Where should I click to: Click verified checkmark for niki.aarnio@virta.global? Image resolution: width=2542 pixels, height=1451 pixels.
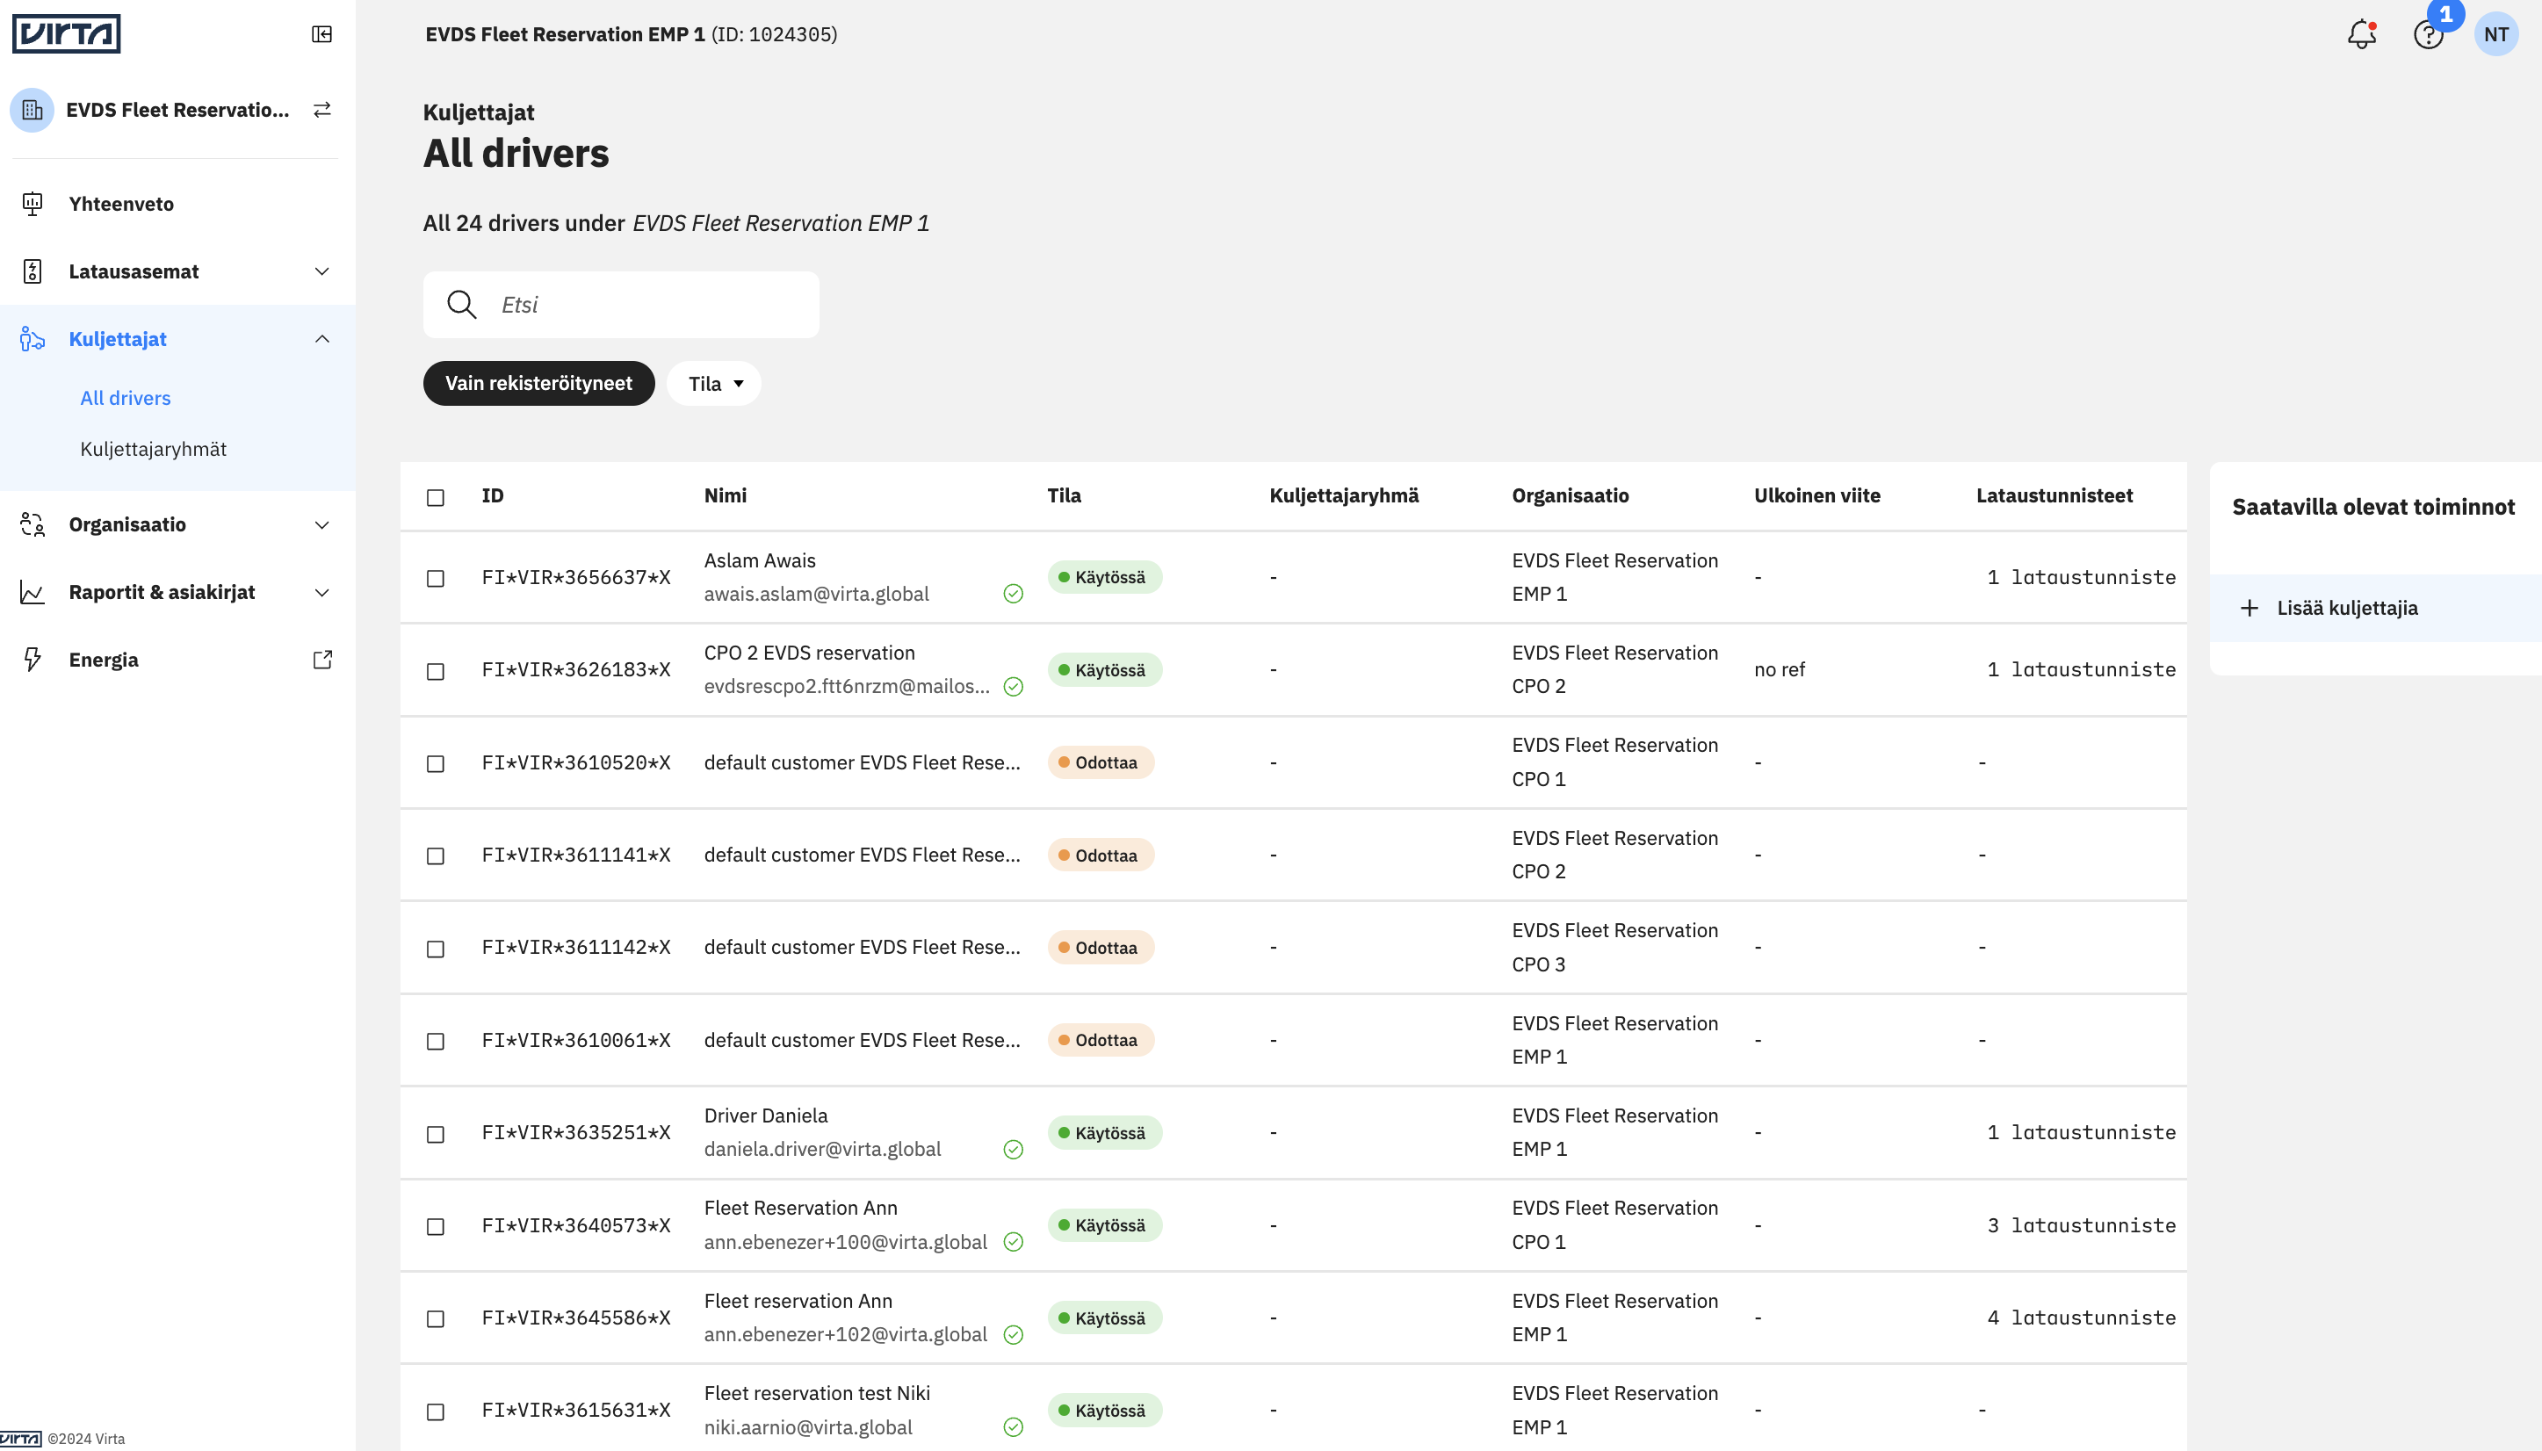click(x=1014, y=1427)
